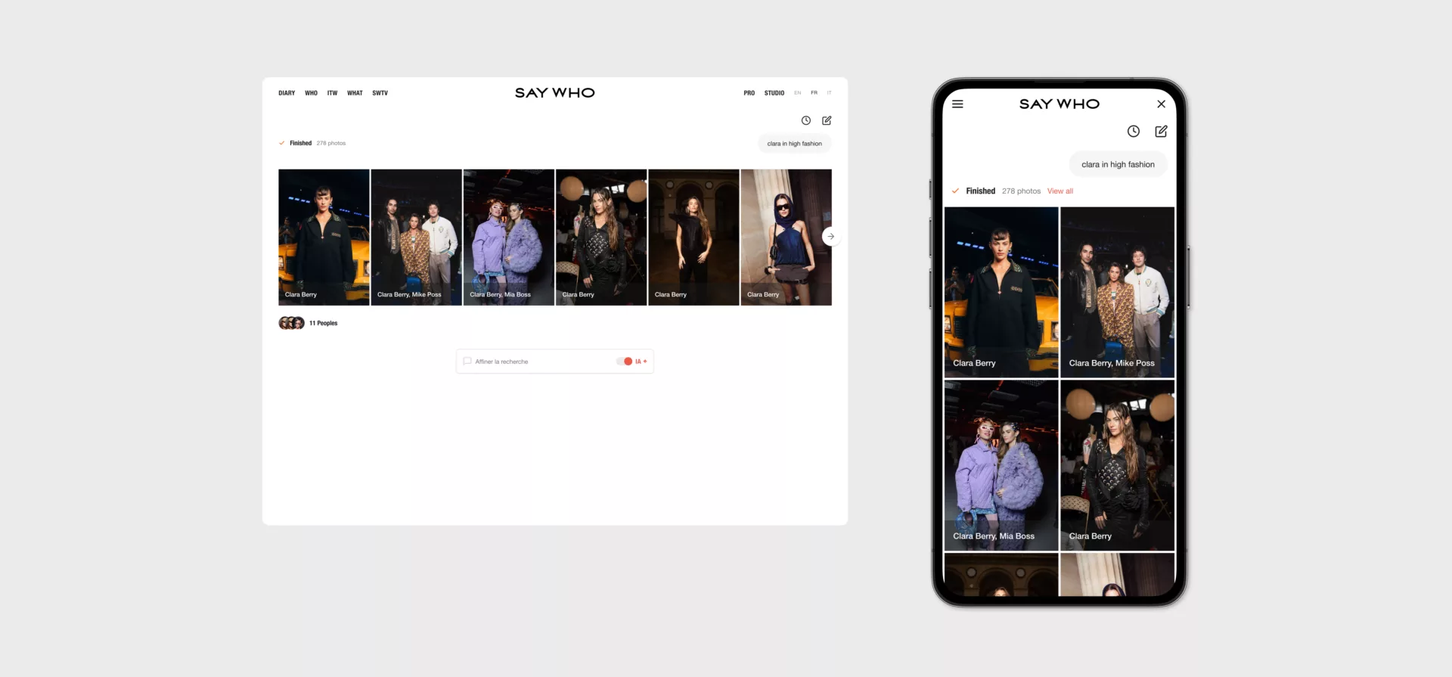Tap the SAY WHO logo on the phone

(x=1060, y=104)
